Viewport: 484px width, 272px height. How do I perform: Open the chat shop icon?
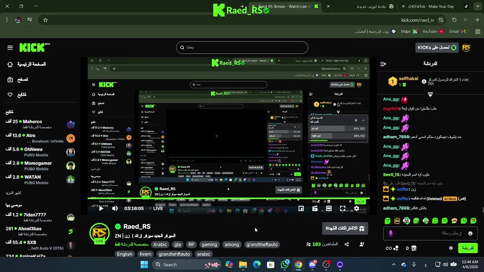coord(414,248)
